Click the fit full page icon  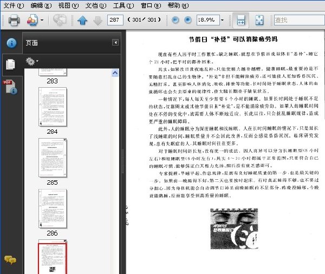pyautogui.click(x=259, y=20)
